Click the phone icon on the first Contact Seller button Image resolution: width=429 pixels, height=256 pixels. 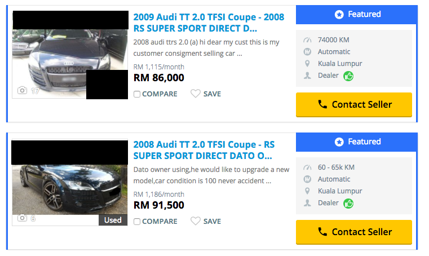point(322,104)
